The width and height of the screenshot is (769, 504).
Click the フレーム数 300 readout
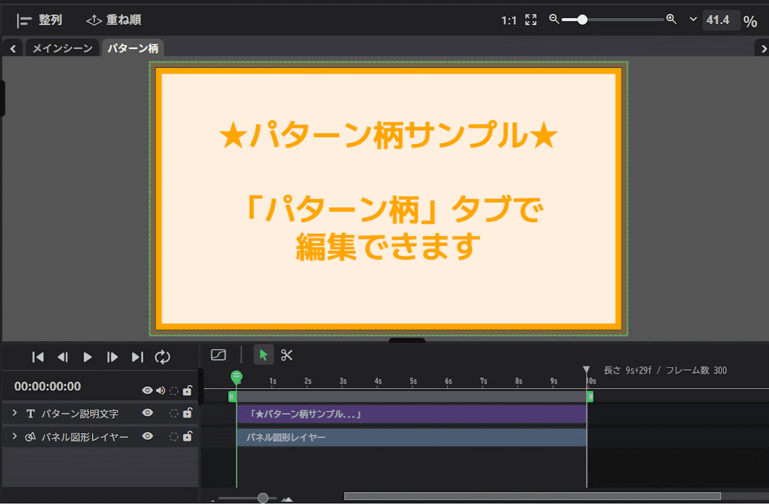point(696,371)
